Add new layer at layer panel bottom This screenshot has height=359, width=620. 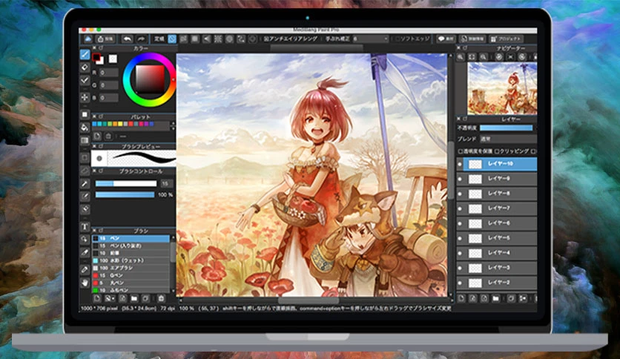461,298
